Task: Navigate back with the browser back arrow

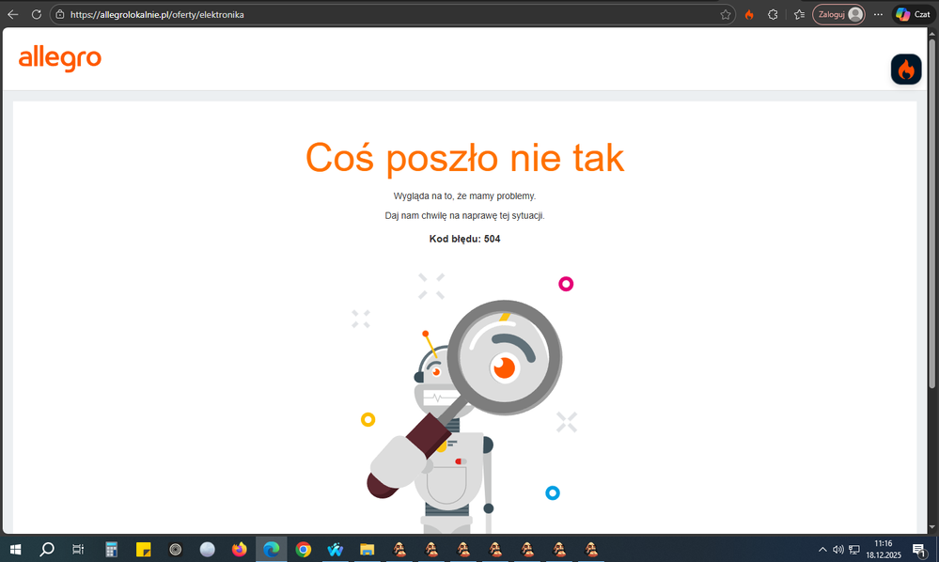Action: [13, 14]
